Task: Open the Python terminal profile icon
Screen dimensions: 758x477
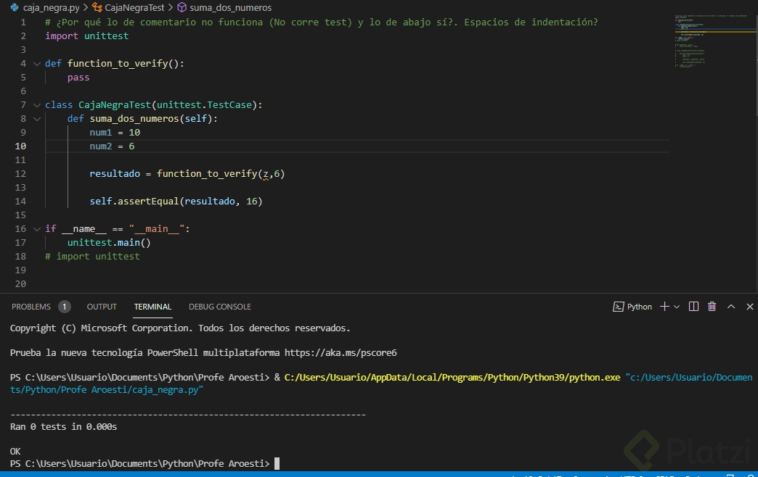Action: click(x=618, y=307)
